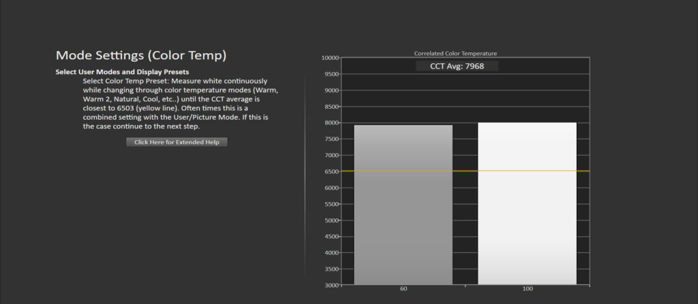Click the 60 label under the gray bar
Viewport: 698px width, 304px height.
[x=404, y=289]
